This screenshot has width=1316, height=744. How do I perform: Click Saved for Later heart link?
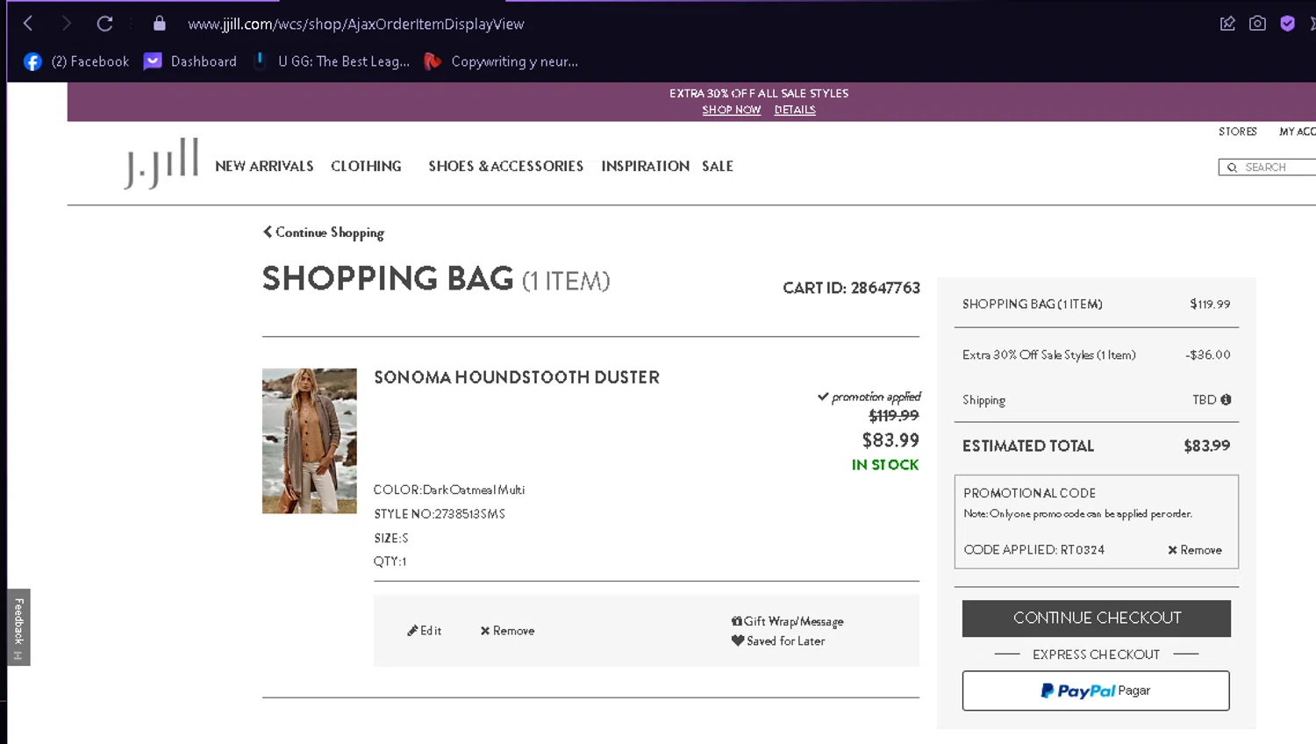tap(778, 641)
